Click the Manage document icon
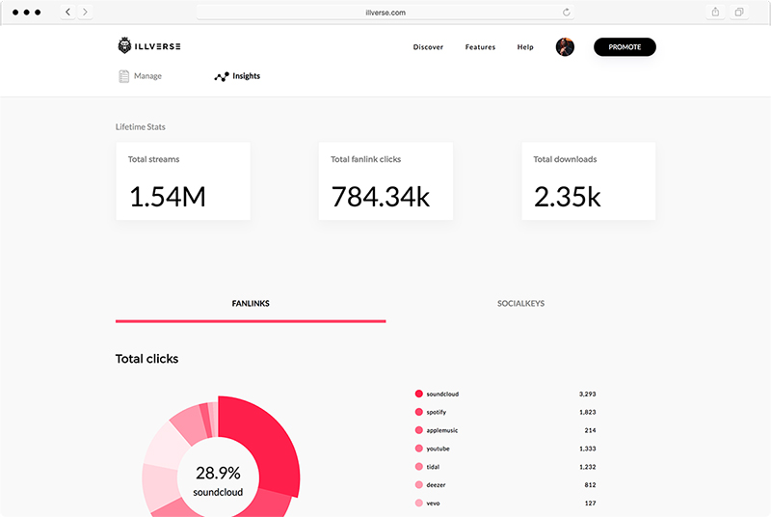This screenshot has height=517, width=771. 124,76
